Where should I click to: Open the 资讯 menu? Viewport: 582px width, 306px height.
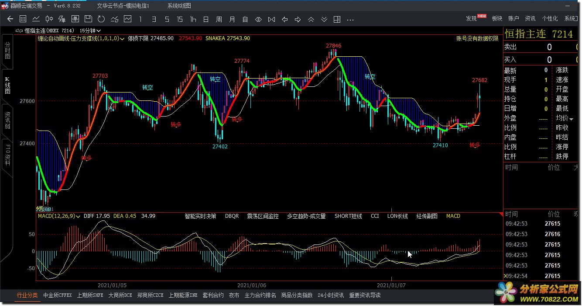pyautogui.click(x=530, y=18)
